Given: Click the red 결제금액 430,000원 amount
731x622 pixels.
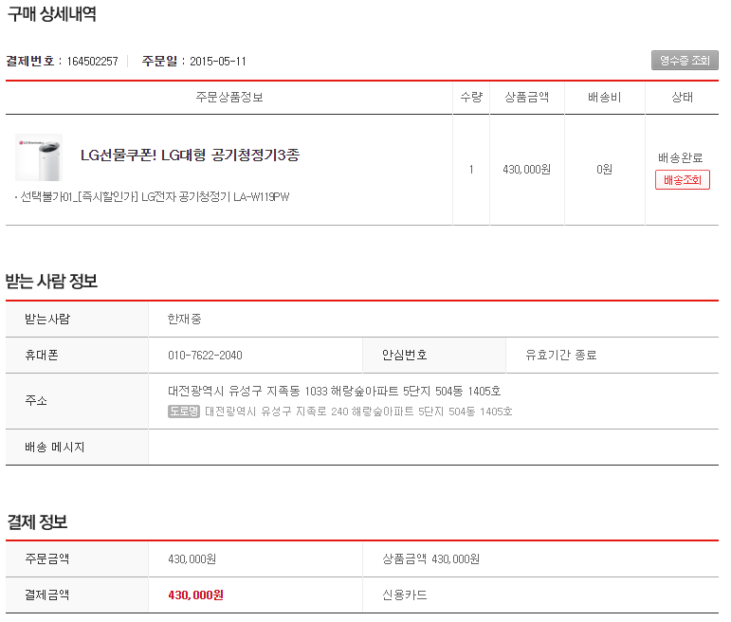Looking at the screenshot, I should coord(195,595).
